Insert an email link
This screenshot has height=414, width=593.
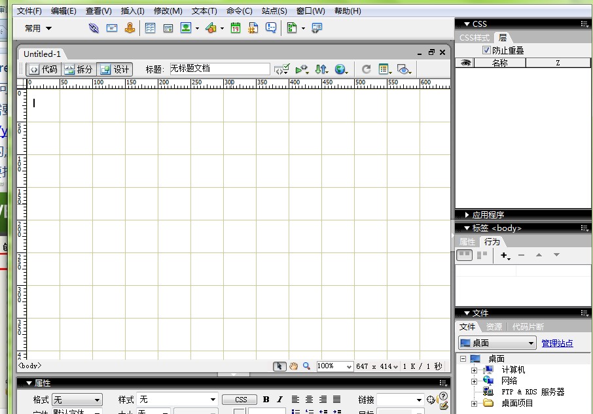coord(113,28)
